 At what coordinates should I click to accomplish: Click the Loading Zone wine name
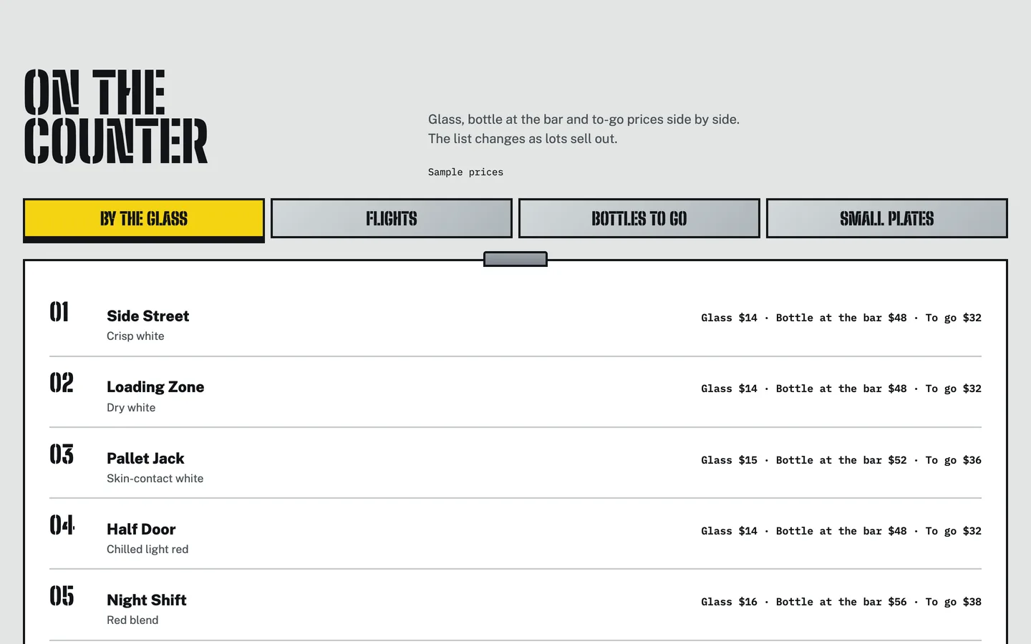(155, 387)
